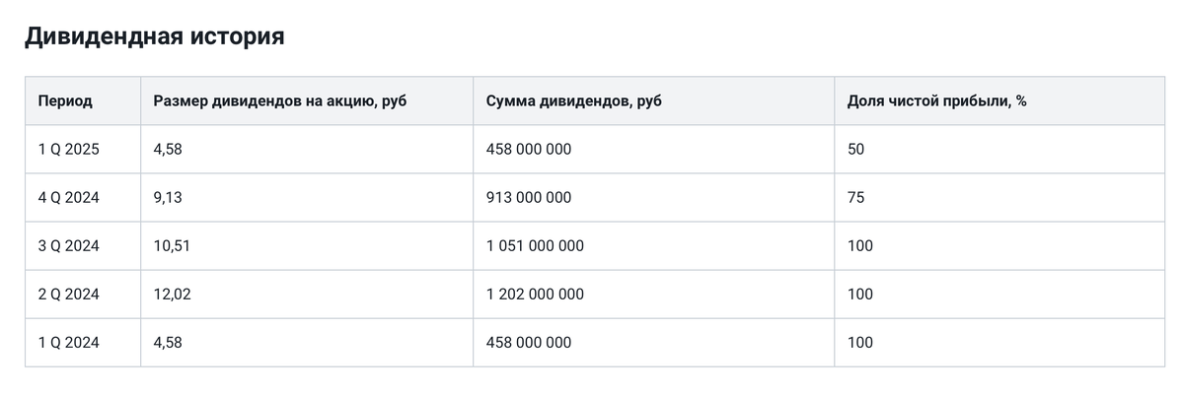Click the 1 051 000 000 dividend sum
Viewport: 1184px width, 396px height.
click(x=535, y=246)
